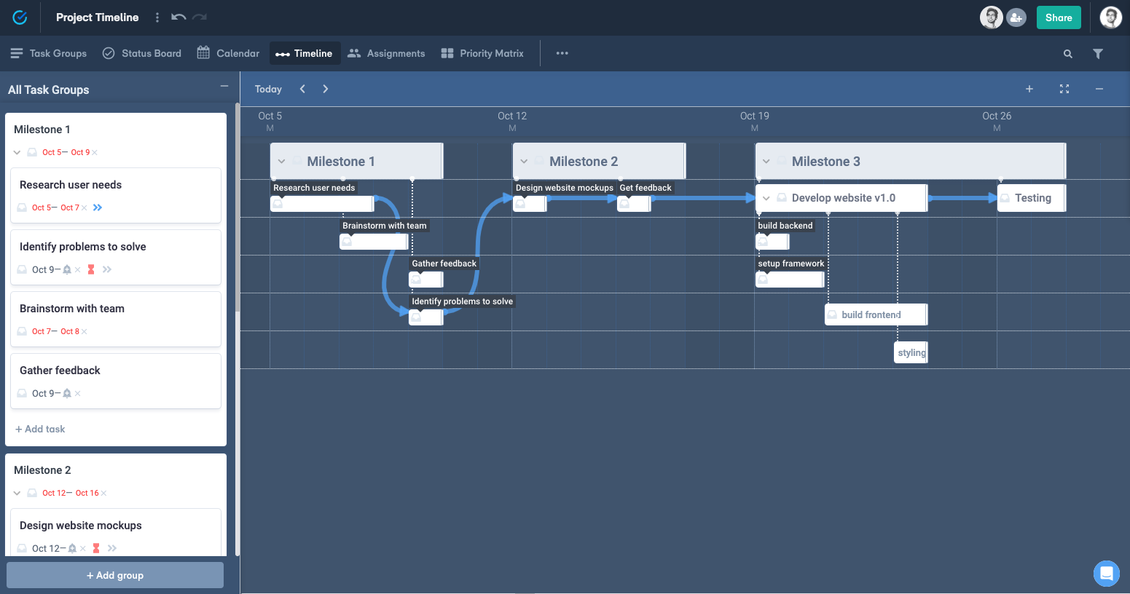Screen dimensions: 1130x594
Task: Switch to the Status Board tab
Action: [142, 54]
